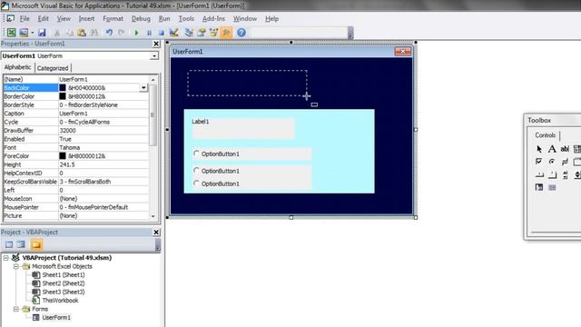Open Object Browser toolbar icon
Screen dimensions: 581x327
214,33
